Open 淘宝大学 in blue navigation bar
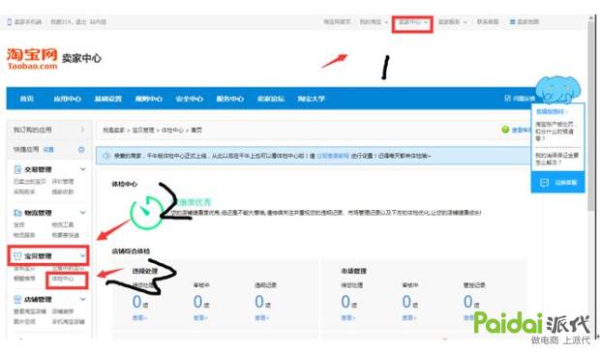The width and height of the screenshot is (600, 354). tap(311, 99)
